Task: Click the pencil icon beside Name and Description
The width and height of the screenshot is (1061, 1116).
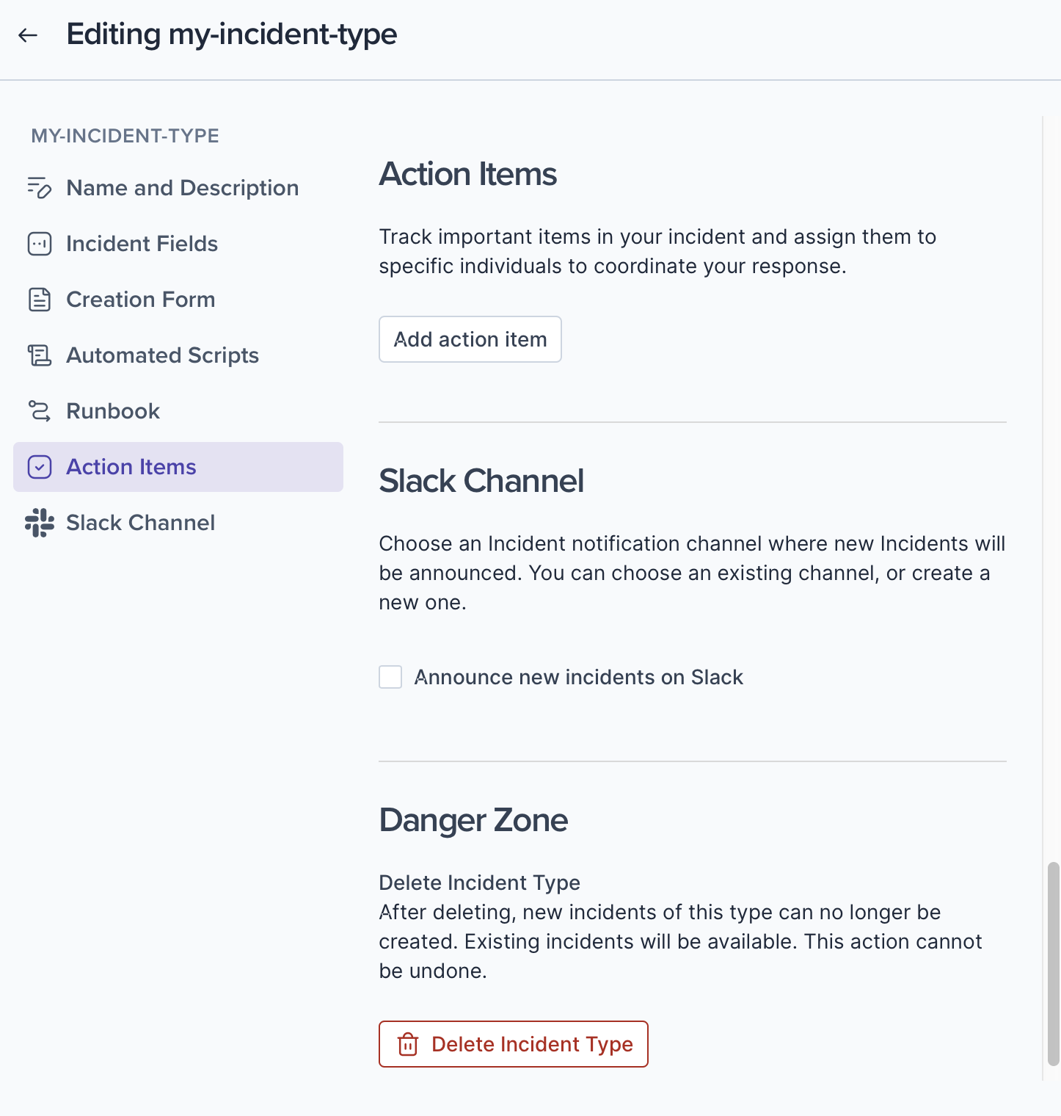Action: click(40, 188)
